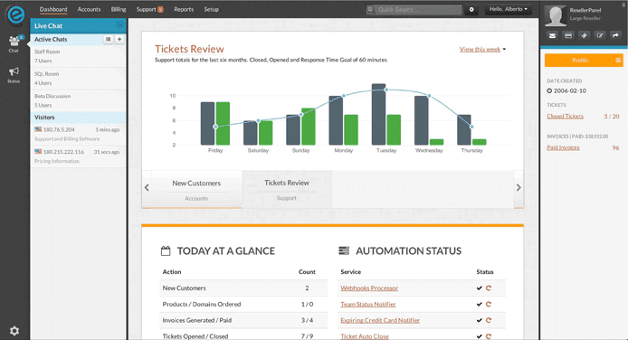Click the 2006-02-10 date created value
The image size is (628, 340).
point(569,90)
